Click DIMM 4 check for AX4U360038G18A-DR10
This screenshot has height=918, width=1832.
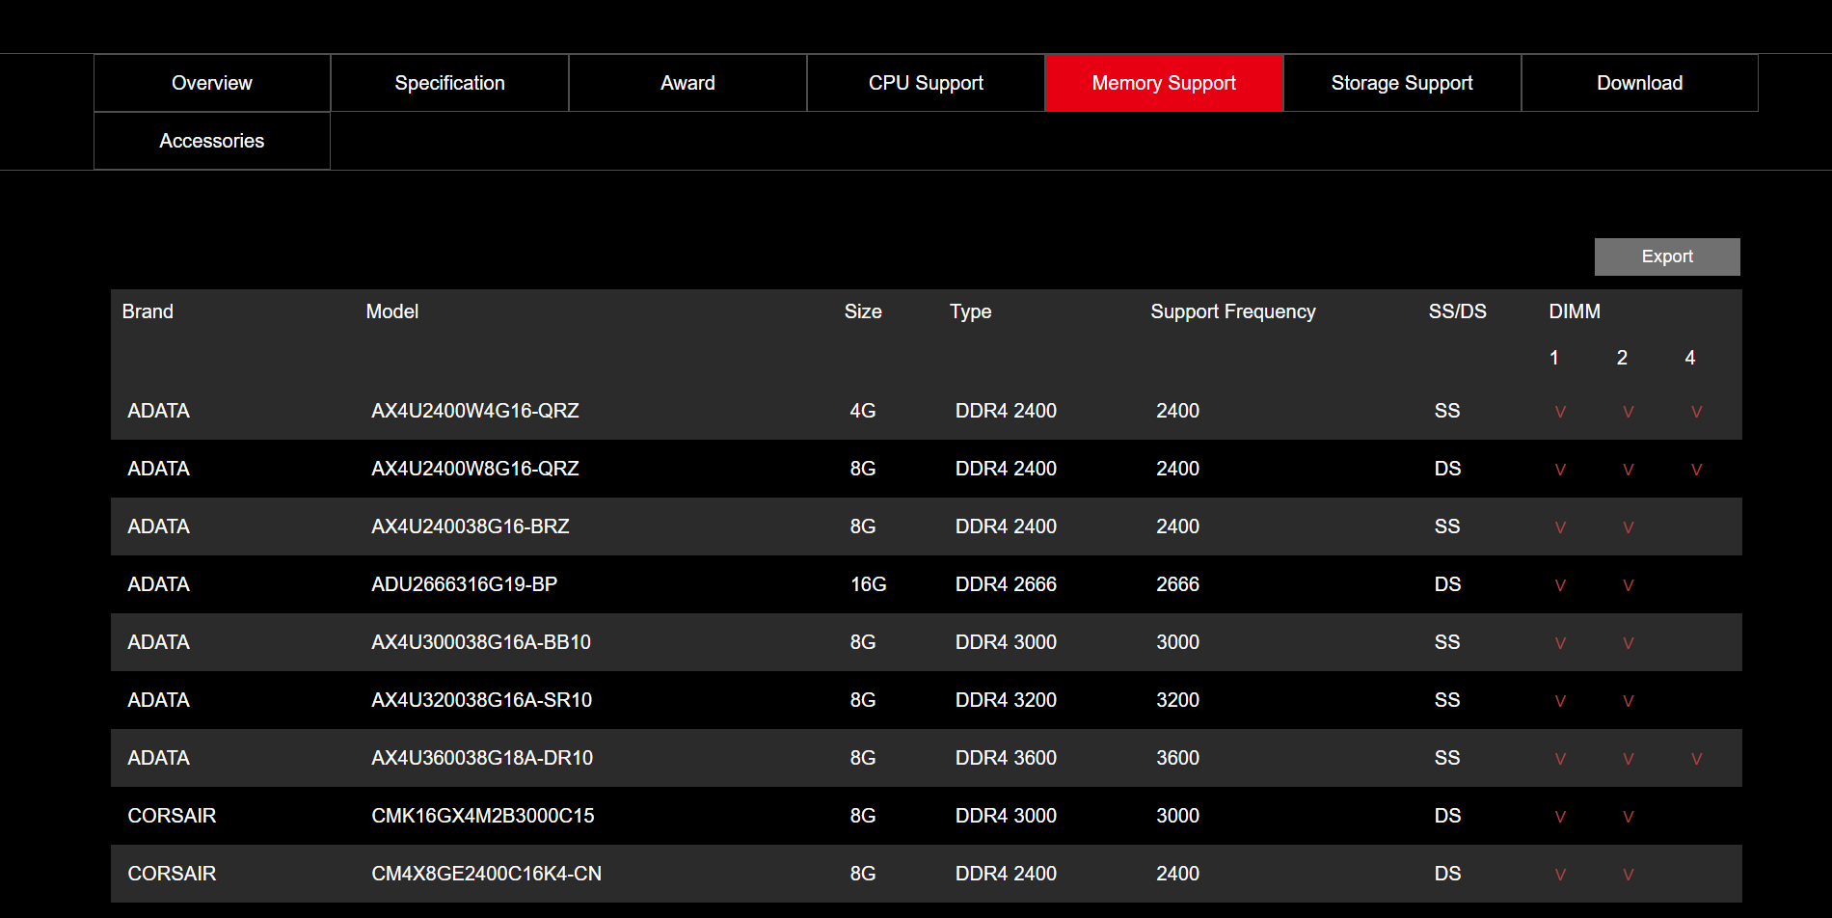point(1696,759)
